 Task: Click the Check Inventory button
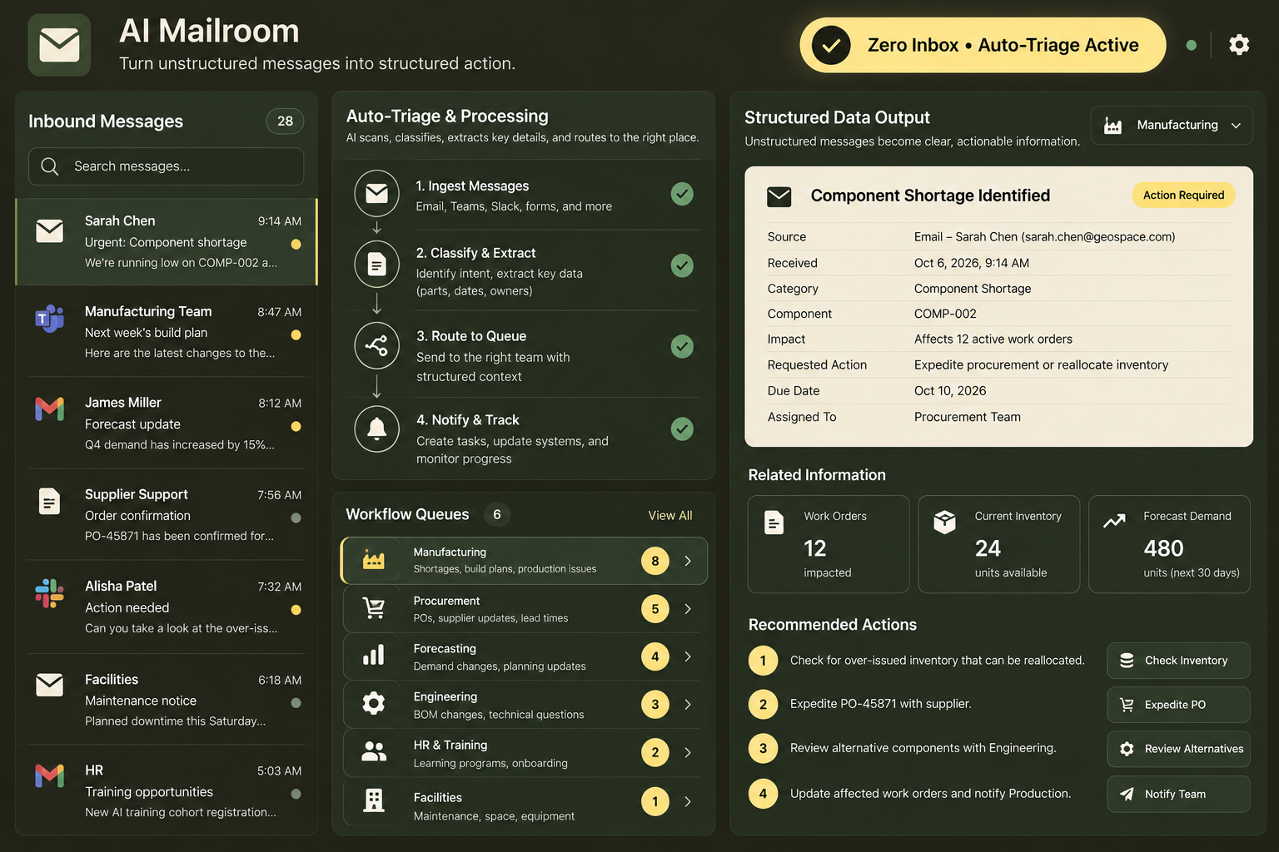coord(1178,661)
